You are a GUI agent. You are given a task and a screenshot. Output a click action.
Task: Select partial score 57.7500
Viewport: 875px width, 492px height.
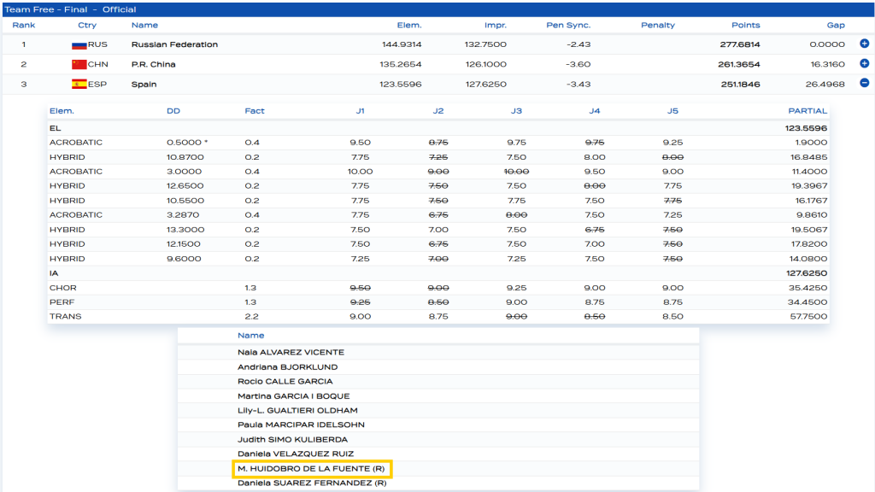(x=808, y=316)
